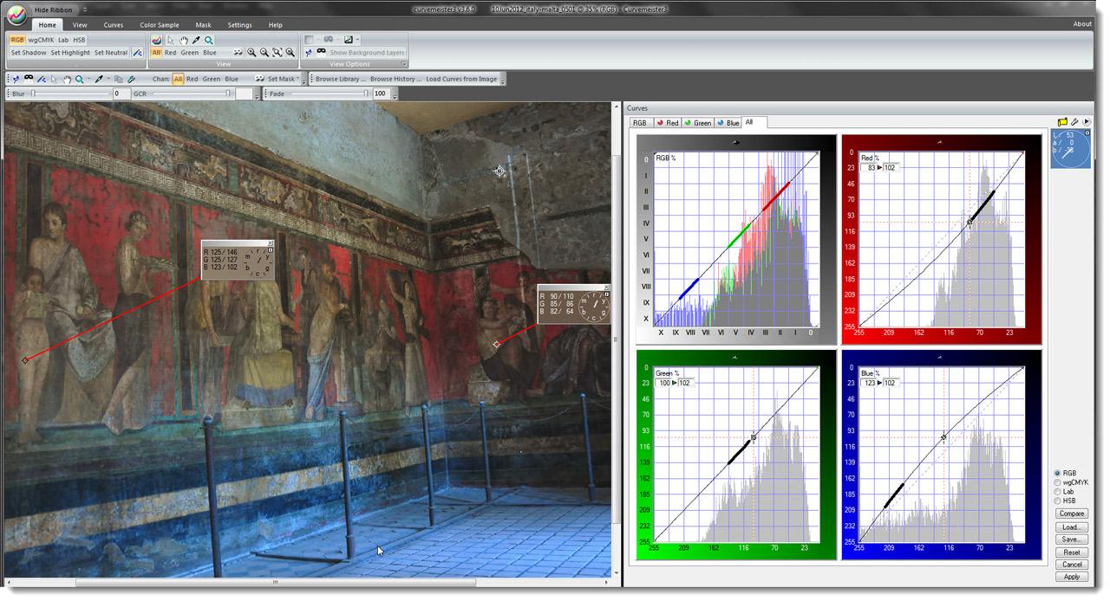The image size is (1110, 601).
Task: Click the zoom to fit icon in ribbon
Action: click(277, 52)
